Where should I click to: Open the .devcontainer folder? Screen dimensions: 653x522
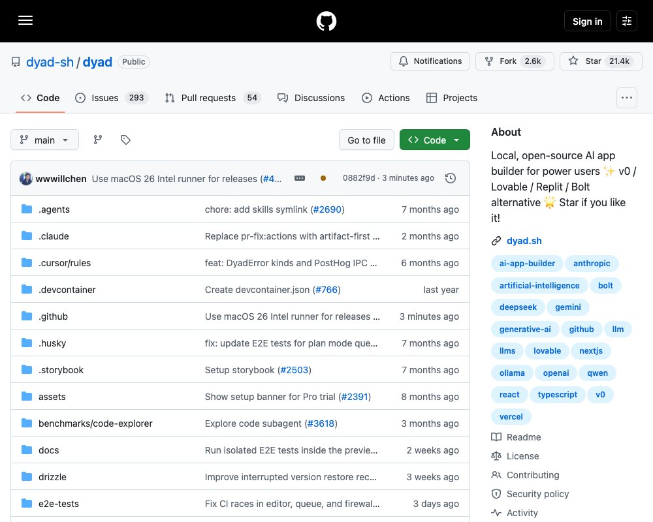[x=67, y=290]
